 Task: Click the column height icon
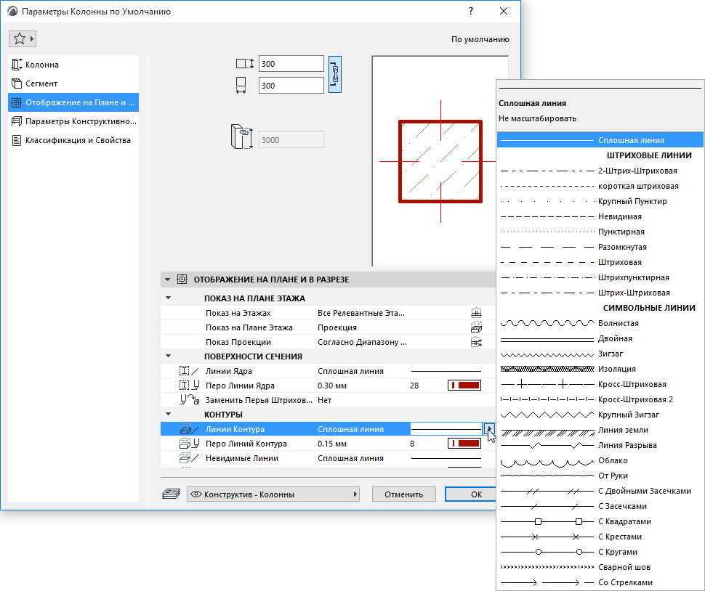241,136
